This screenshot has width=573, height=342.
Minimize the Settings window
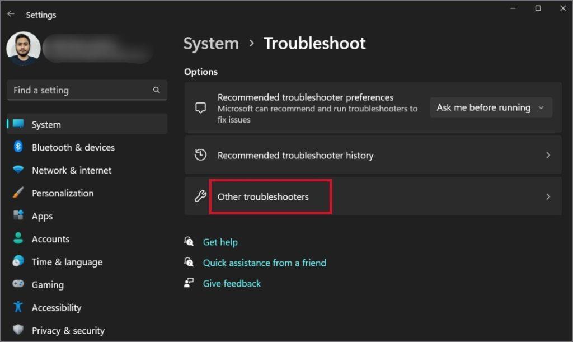pyautogui.click(x=513, y=8)
